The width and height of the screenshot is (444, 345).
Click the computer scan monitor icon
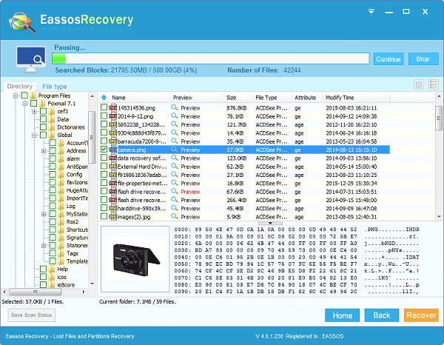click(31, 60)
